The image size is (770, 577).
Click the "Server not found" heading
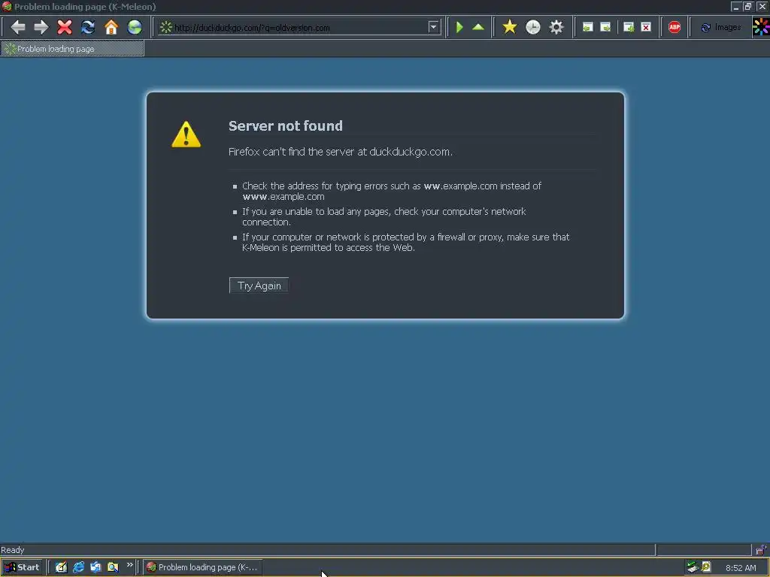(x=286, y=125)
